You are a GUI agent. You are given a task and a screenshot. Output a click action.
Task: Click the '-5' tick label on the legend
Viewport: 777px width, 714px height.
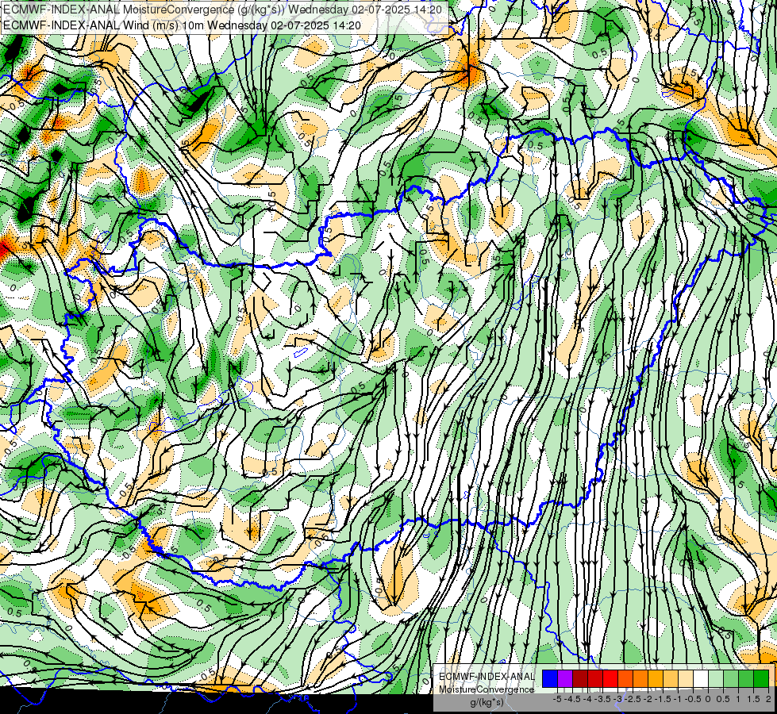(x=557, y=699)
